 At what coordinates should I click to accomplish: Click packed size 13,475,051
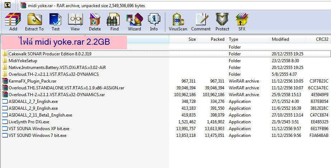coord(214,135)
